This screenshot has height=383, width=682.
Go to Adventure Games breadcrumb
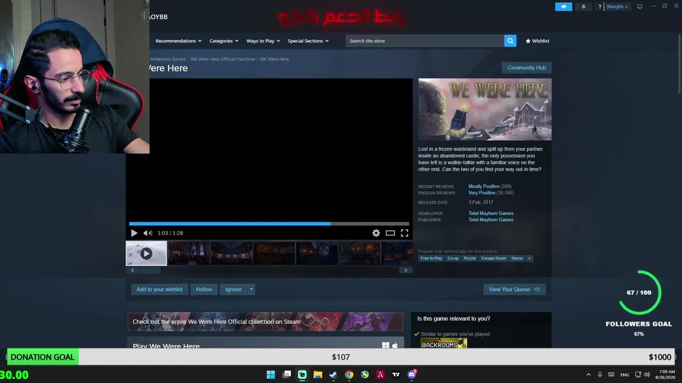[x=168, y=59]
